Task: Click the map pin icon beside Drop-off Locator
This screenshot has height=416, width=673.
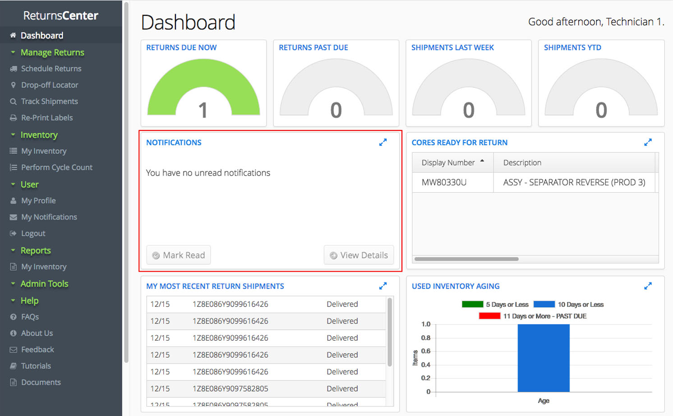Action: point(14,85)
